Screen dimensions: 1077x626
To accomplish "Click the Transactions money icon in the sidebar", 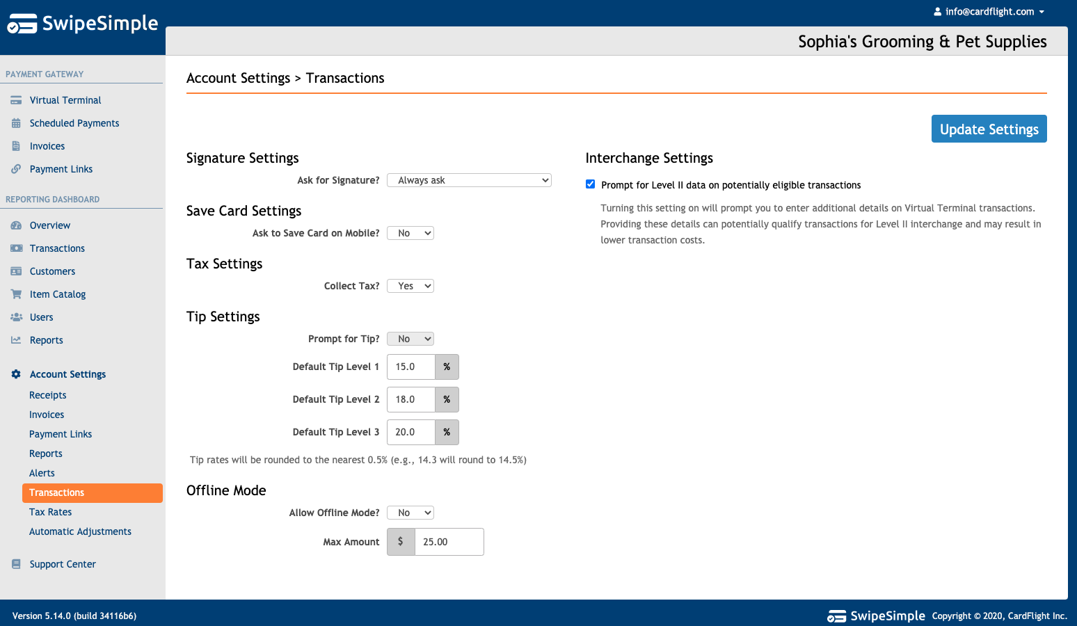I will click(16, 248).
